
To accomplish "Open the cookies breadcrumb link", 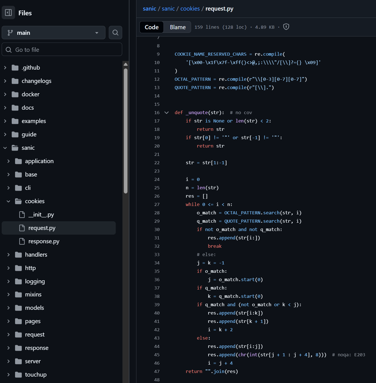I will pos(190,9).
